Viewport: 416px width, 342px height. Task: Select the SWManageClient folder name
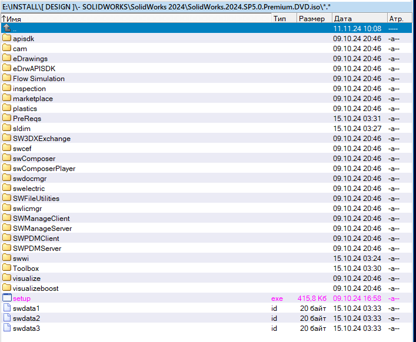tap(41, 219)
